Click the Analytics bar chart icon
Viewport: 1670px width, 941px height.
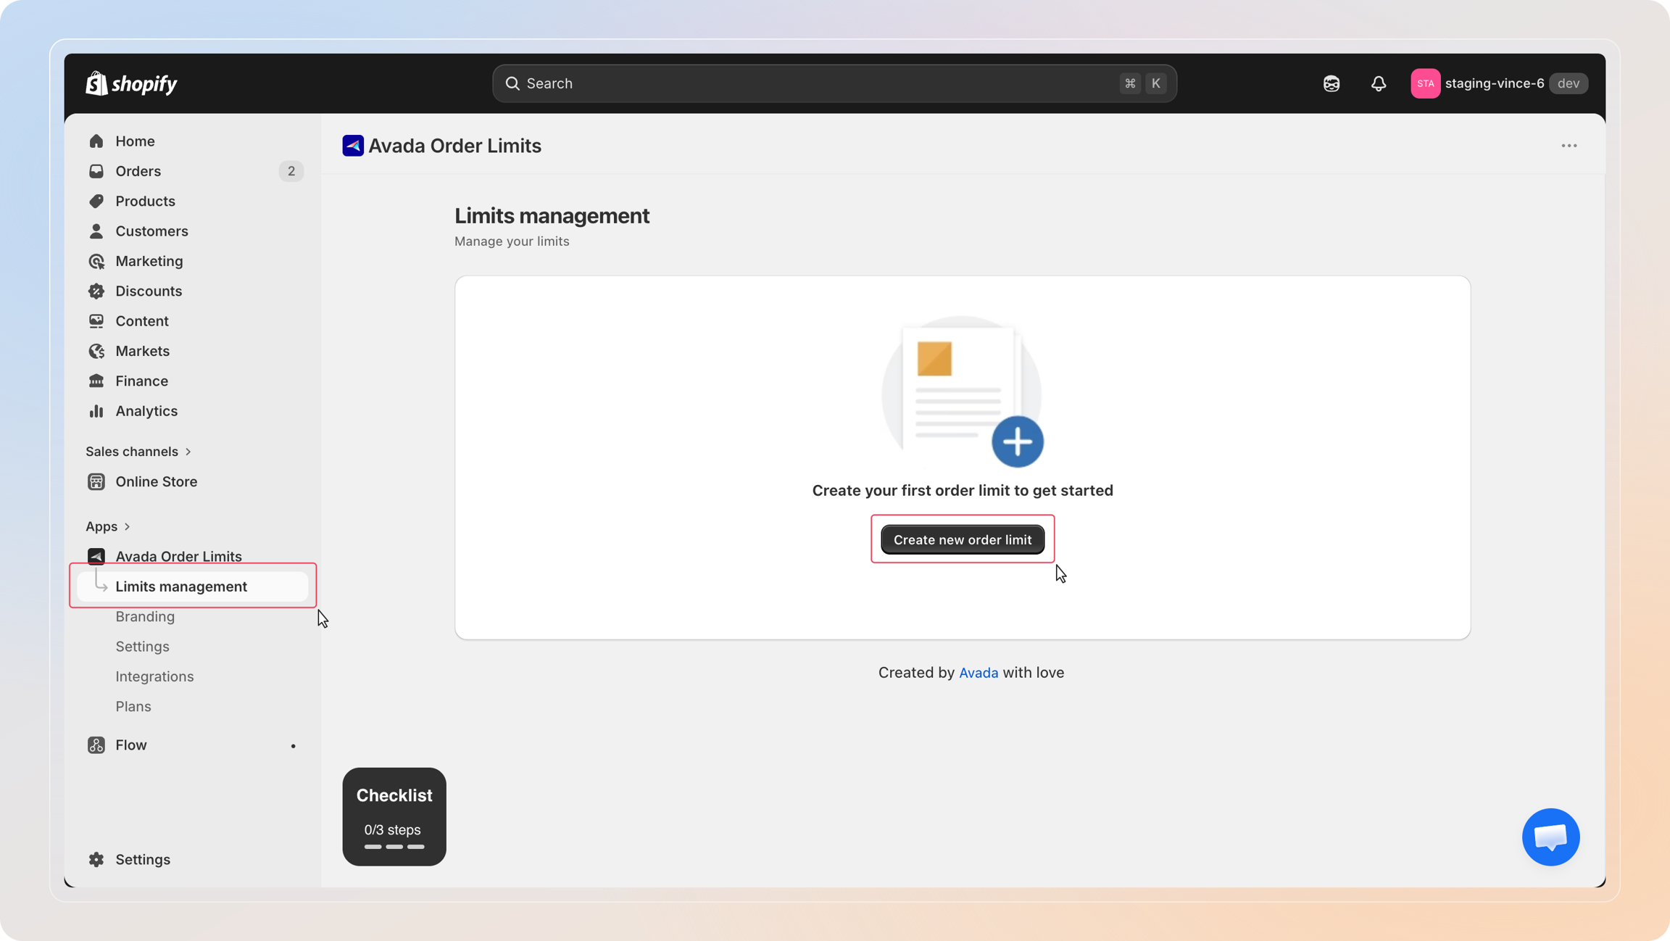tap(96, 411)
